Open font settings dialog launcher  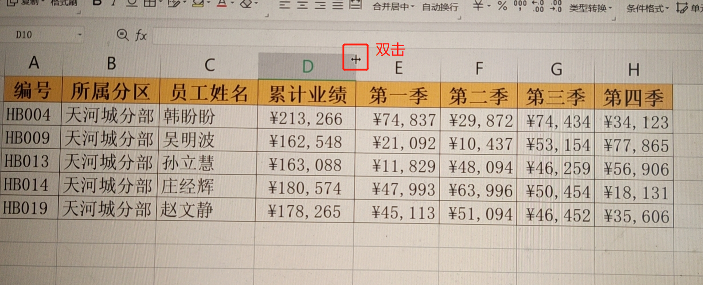(267, 16)
